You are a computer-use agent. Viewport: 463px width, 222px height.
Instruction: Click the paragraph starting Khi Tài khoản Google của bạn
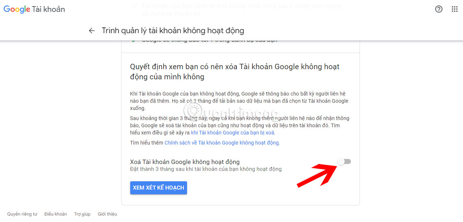pyautogui.click(x=239, y=101)
